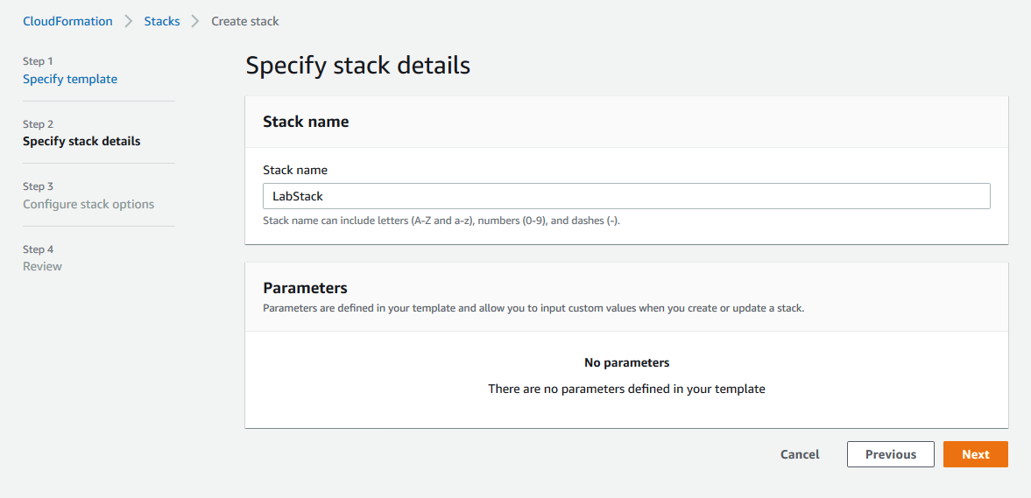Image resolution: width=1031 pixels, height=498 pixels.
Task: Click the Stack name section header
Action: pyautogui.click(x=306, y=122)
